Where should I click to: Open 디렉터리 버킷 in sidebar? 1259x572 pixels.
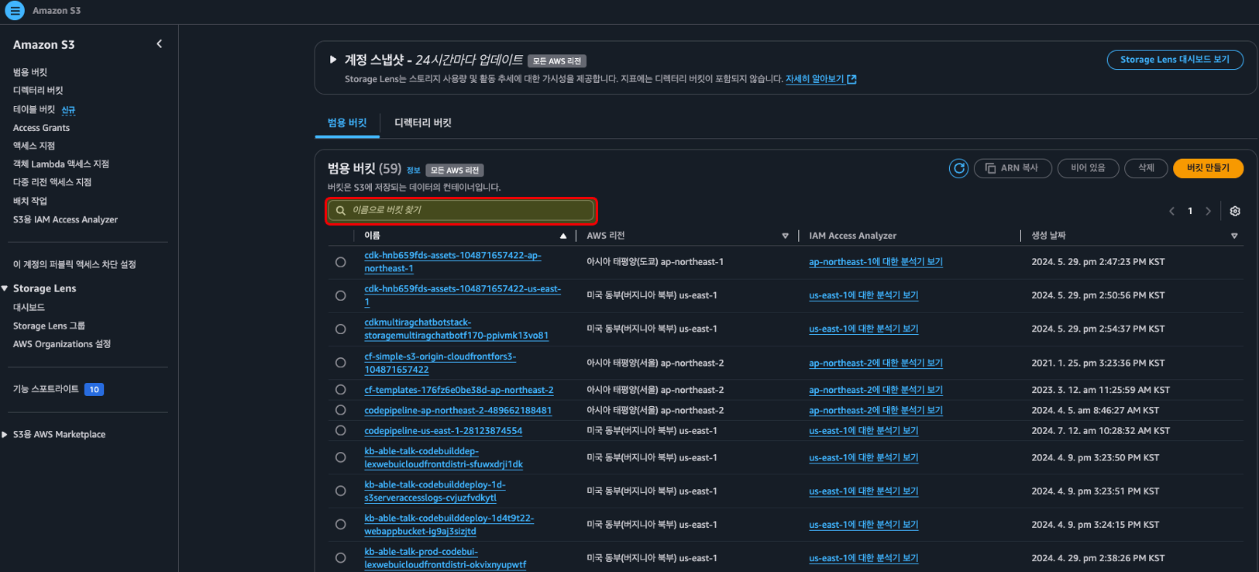point(38,91)
